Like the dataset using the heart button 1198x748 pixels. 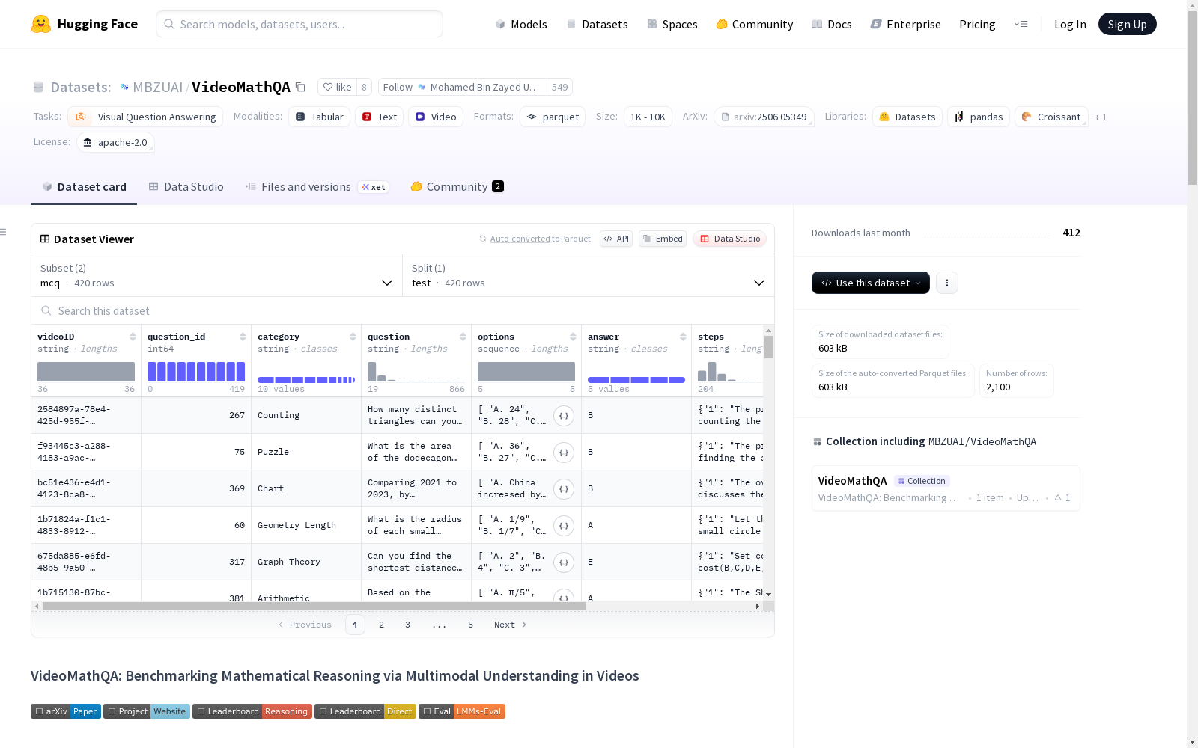tap(337, 87)
